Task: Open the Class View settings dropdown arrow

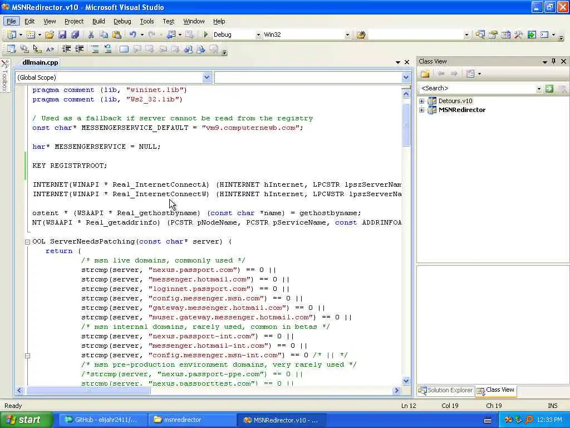Action: coord(480,74)
